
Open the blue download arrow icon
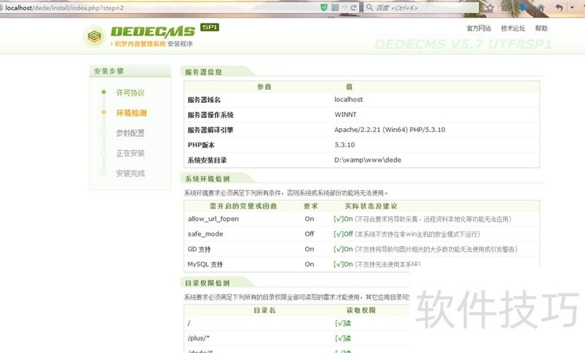[x=523, y=7]
